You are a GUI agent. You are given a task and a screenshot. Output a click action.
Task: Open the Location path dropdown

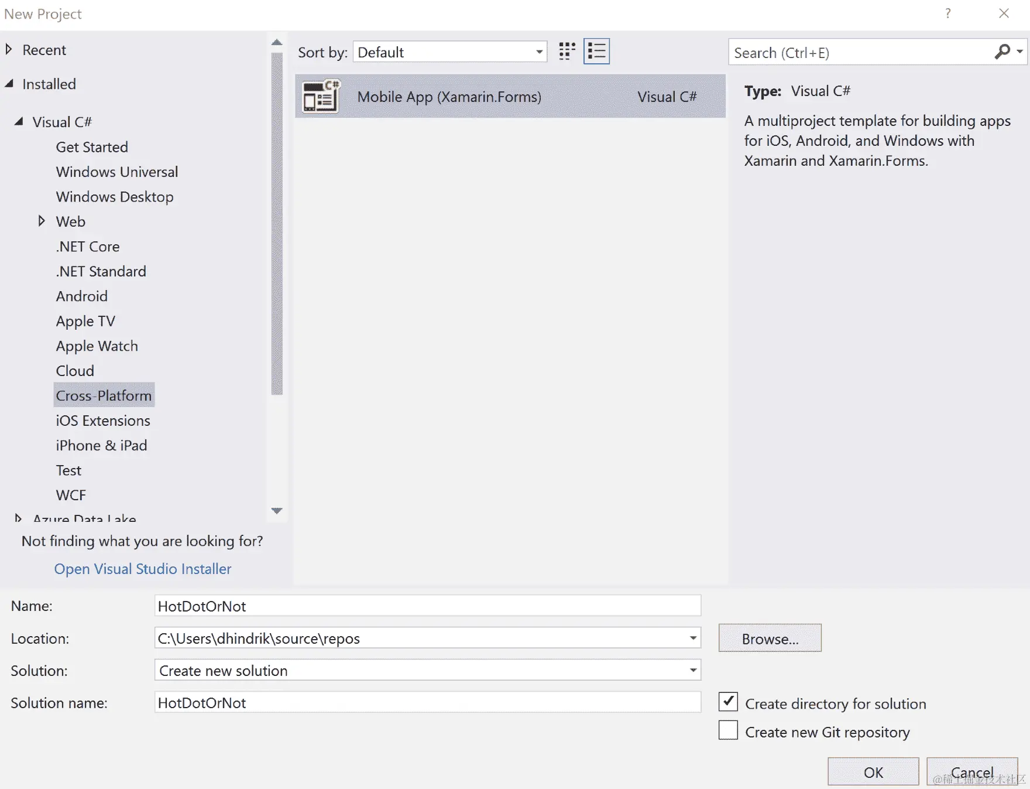[x=693, y=638]
